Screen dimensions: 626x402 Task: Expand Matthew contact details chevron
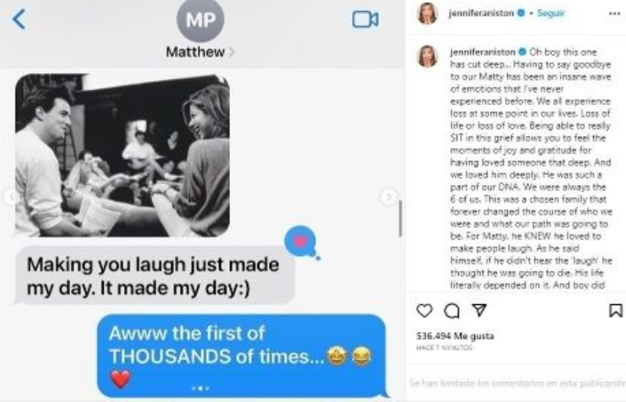pos(232,52)
